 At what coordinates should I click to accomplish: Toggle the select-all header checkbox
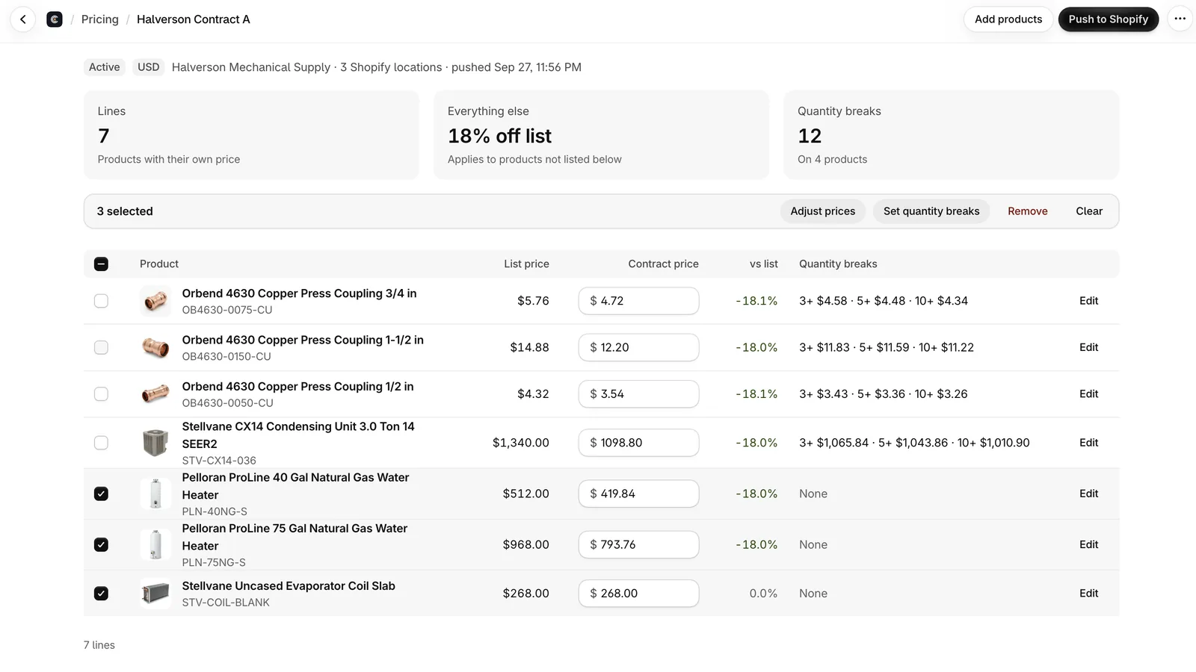tap(101, 264)
